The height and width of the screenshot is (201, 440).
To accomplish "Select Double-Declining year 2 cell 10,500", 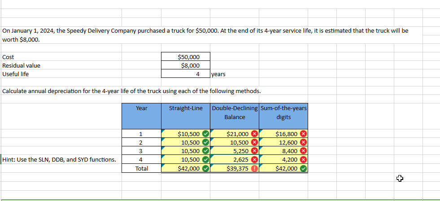I will tap(235, 142).
